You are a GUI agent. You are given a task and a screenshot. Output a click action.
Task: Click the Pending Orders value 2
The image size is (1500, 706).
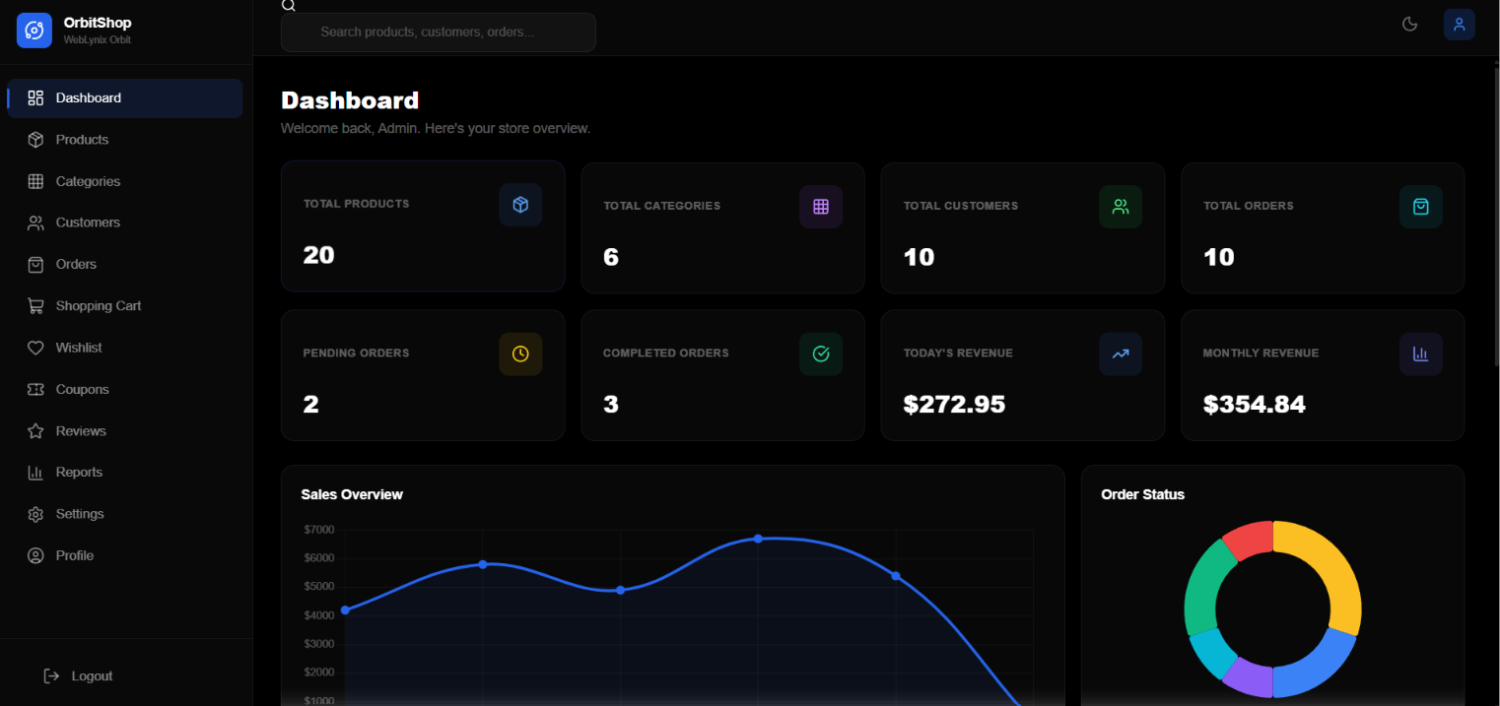click(311, 405)
